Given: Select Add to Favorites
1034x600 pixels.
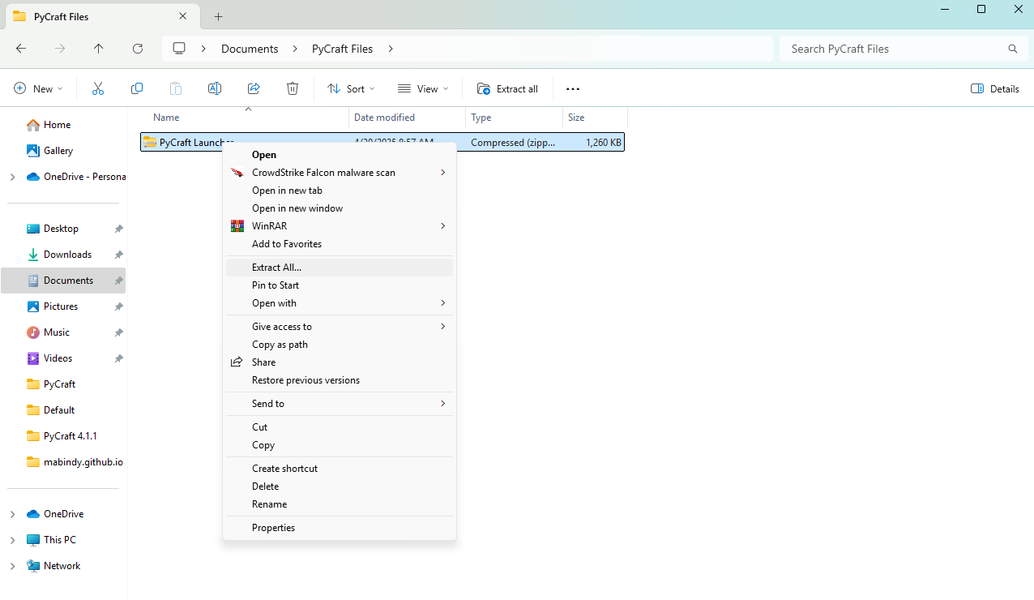Looking at the screenshot, I should point(340,244).
